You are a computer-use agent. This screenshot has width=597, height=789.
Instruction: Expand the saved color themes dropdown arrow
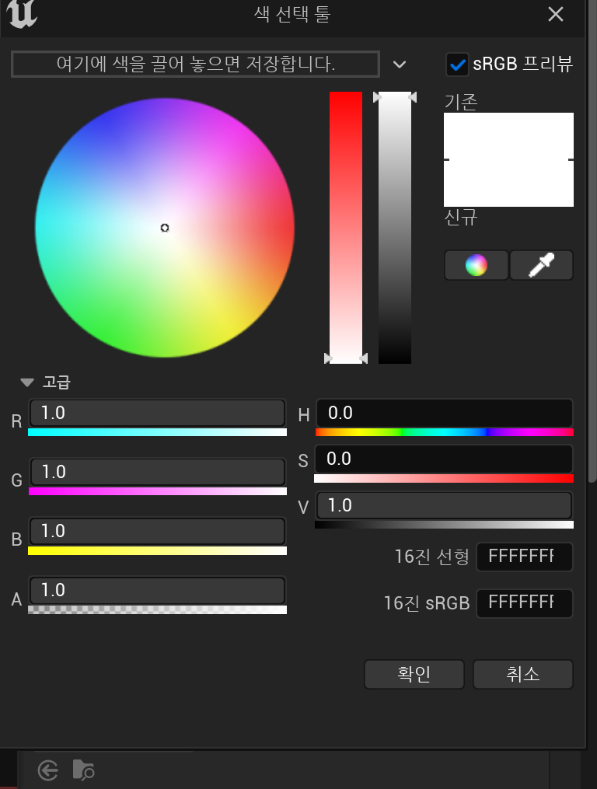tap(400, 65)
